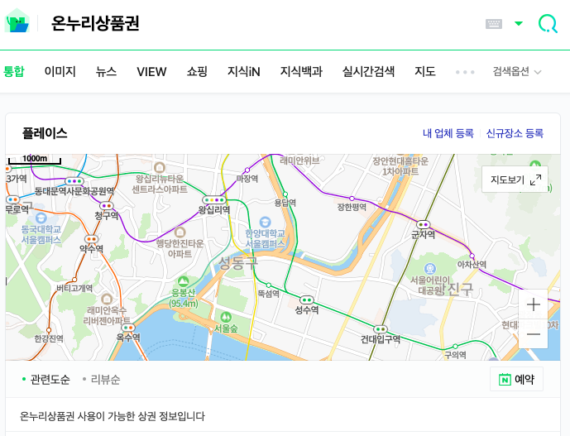This screenshot has width=570, height=436.
Task: Click the 왕십리뉴타운 센트라스아파트 icon
Action: [160, 167]
